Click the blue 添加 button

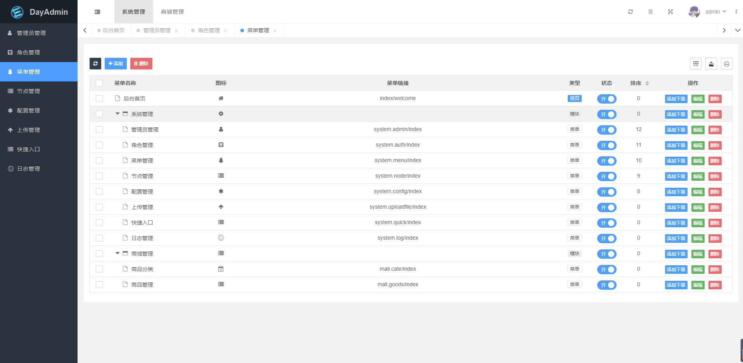pyautogui.click(x=116, y=64)
